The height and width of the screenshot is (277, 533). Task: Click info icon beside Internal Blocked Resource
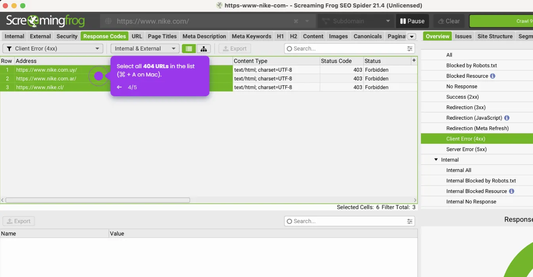point(512,191)
